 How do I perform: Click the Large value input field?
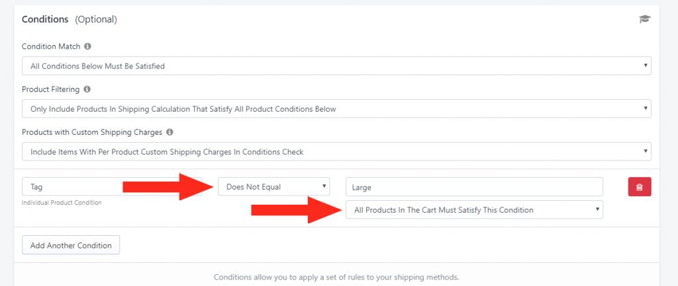click(474, 187)
